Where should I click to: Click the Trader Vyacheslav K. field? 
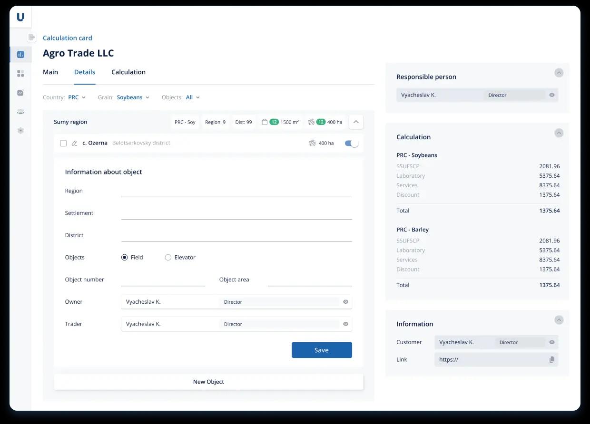coord(236,324)
